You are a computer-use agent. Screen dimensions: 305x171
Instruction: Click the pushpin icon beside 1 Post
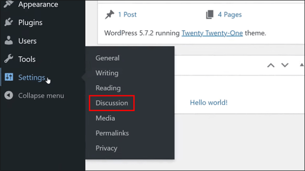pos(109,15)
